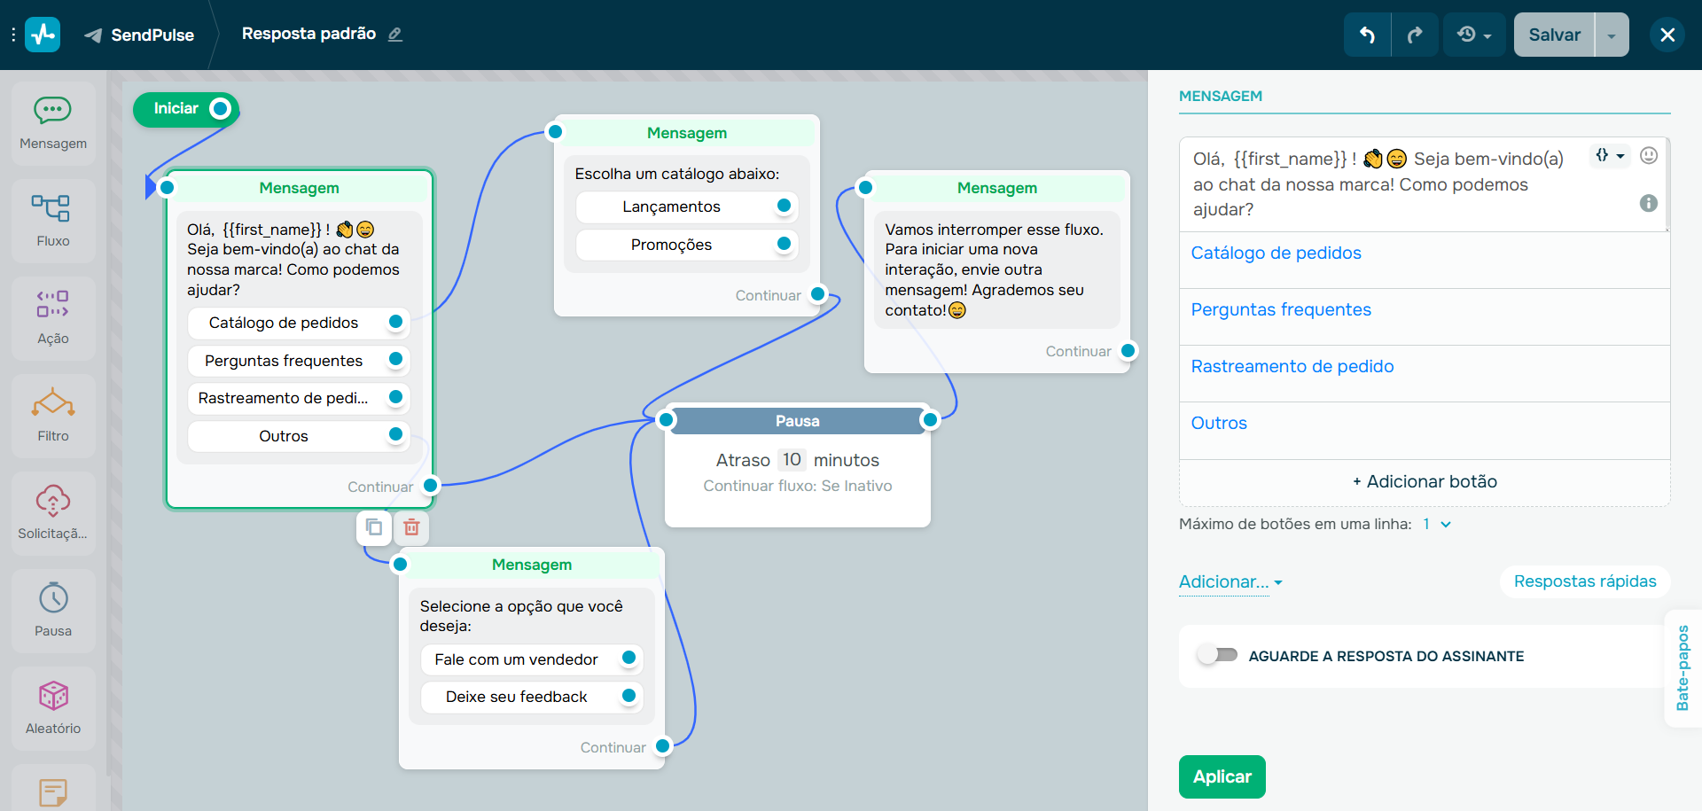Duplicate the selected message block

click(x=374, y=527)
